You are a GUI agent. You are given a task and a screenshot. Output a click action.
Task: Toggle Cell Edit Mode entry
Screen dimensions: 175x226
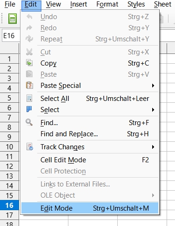(x=90, y=160)
